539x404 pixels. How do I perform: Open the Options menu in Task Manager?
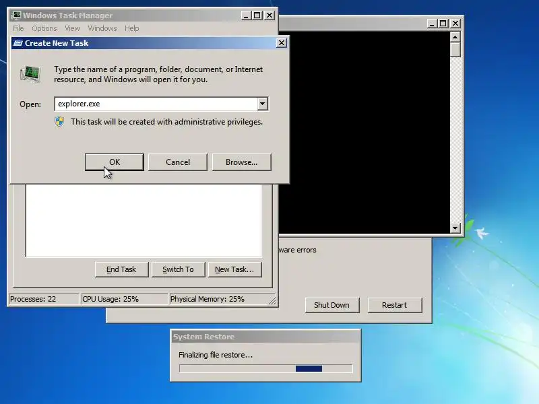[x=44, y=28]
